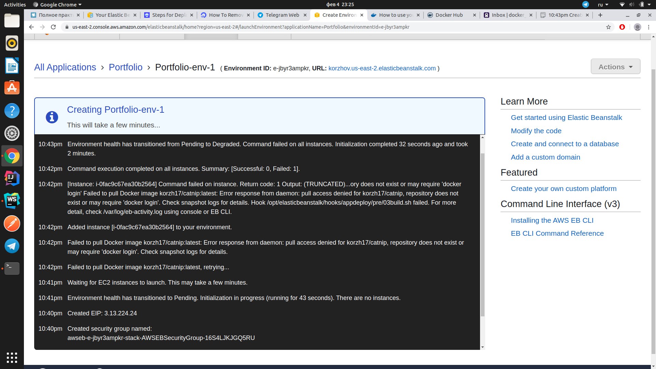
Task: Open Ubuntu Software from the dock
Action: pos(12,88)
